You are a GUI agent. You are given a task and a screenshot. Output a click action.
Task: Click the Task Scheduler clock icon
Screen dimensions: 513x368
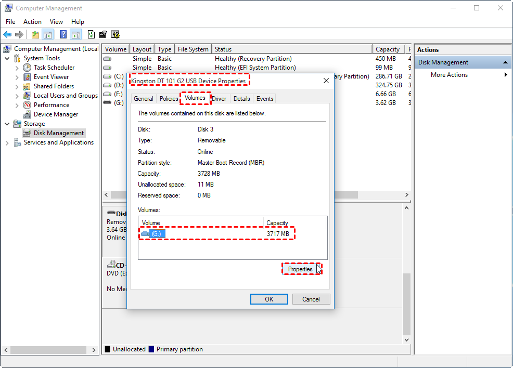click(27, 68)
